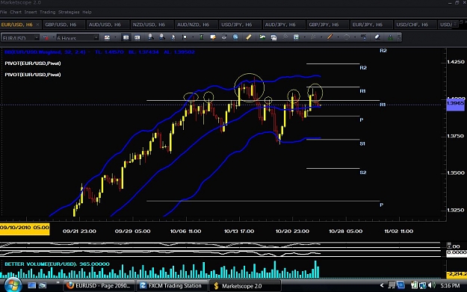The height and width of the screenshot is (292, 467).
Task: Open the File menu
Action: (x=3, y=12)
